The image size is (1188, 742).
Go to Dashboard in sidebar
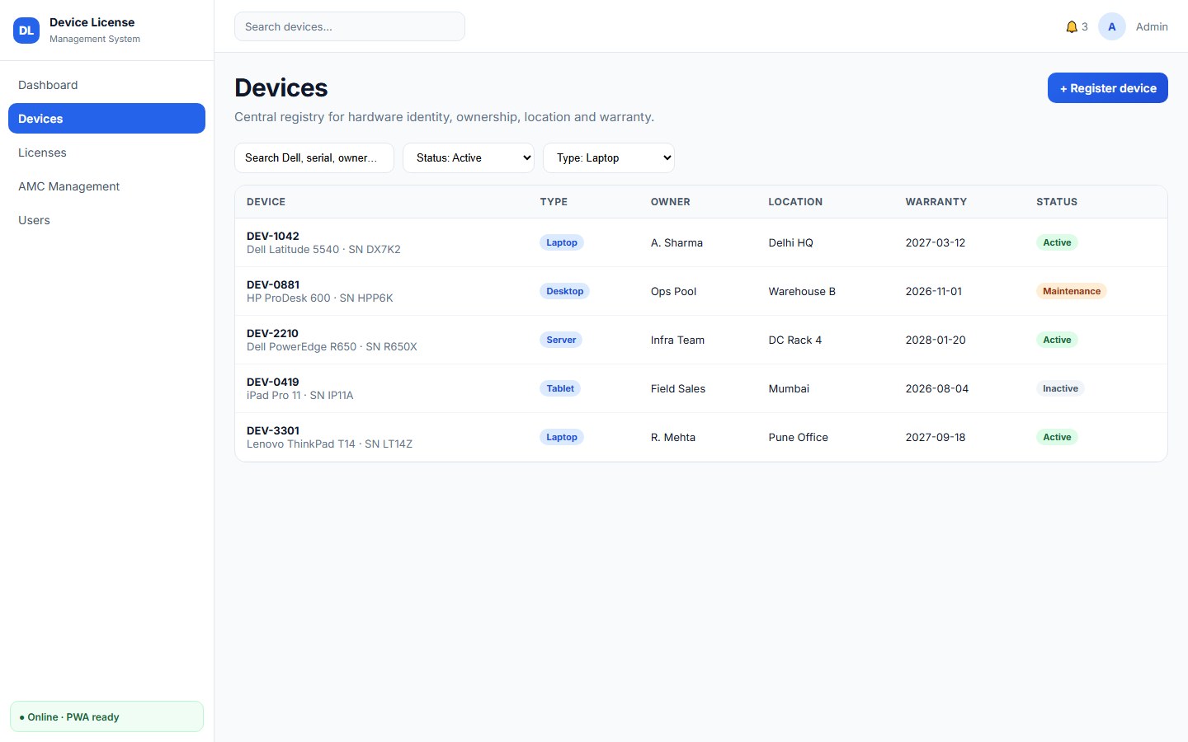(x=106, y=85)
